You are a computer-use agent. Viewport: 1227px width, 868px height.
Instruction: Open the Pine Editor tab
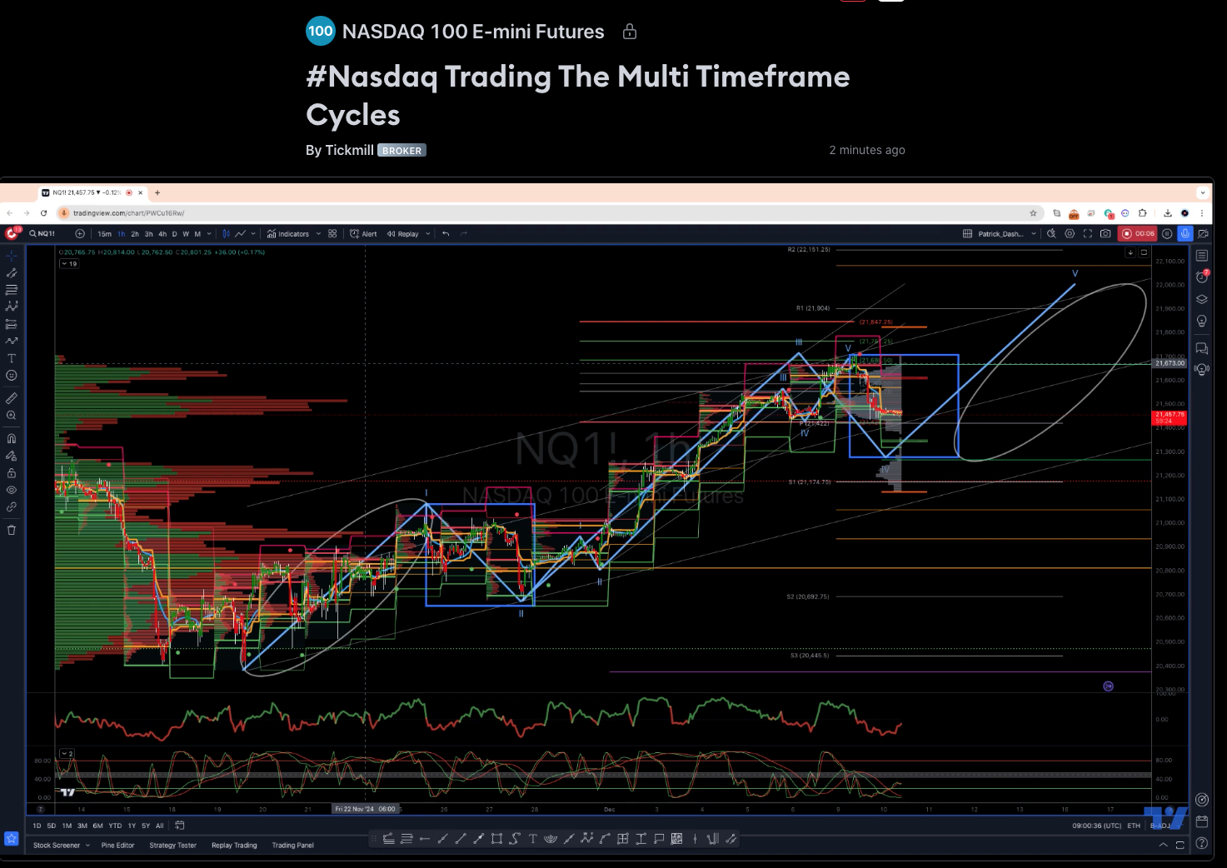(x=117, y=846)
